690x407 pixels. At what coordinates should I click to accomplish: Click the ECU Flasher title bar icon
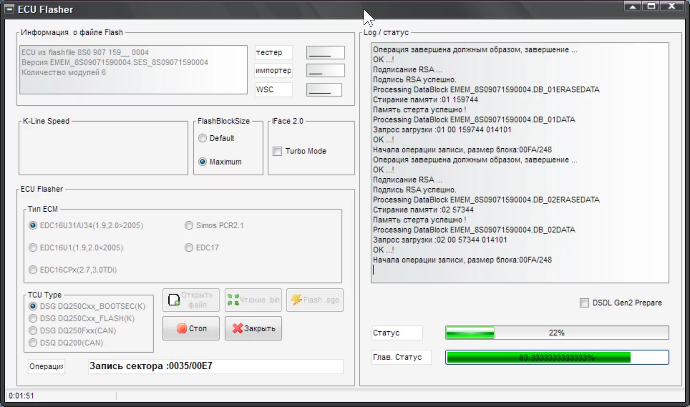(9, 9)
